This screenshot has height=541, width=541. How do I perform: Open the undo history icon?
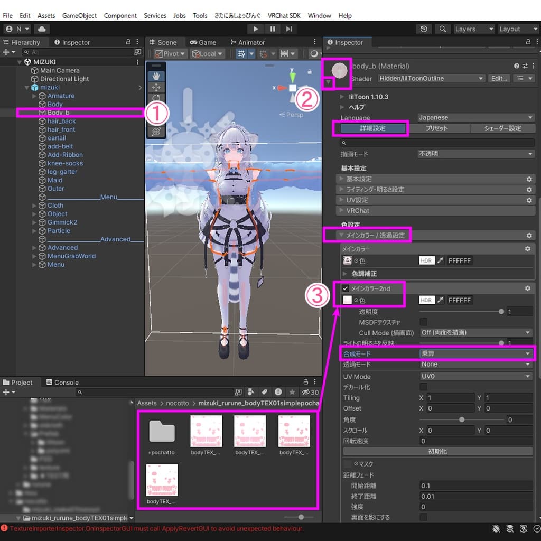[x=424, y=29]
